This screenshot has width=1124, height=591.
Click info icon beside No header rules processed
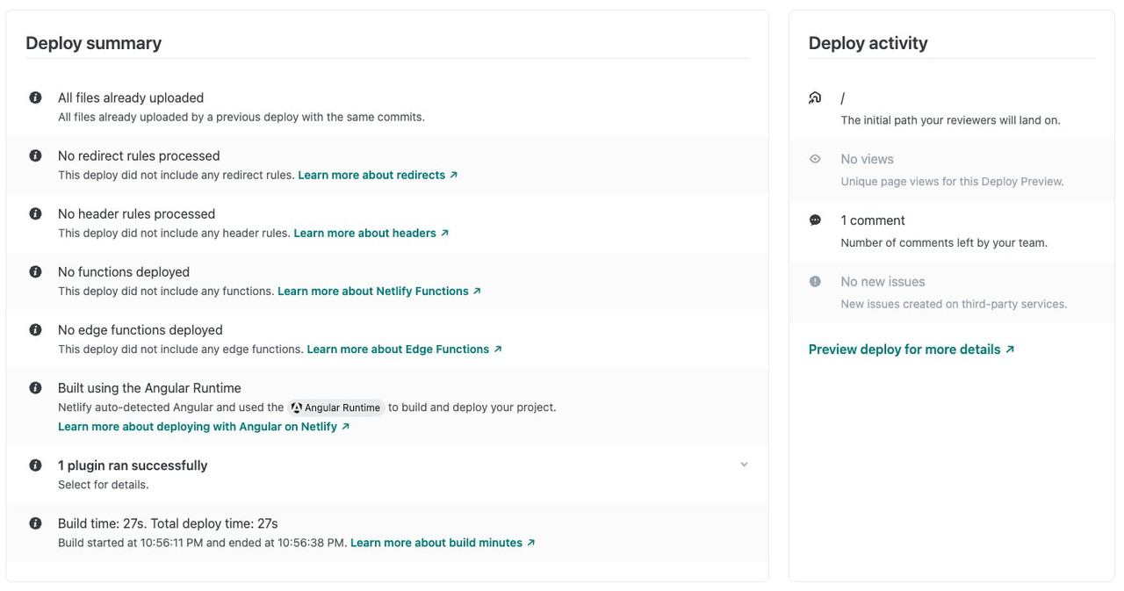(x=35, y=213)
